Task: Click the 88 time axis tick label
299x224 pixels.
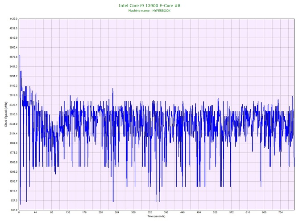Action: (x=52, y=212)
